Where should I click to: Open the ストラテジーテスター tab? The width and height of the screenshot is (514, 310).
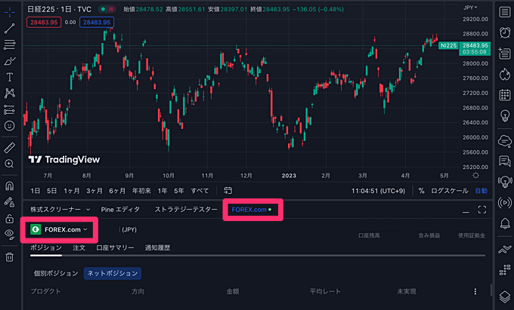(186, 209)
